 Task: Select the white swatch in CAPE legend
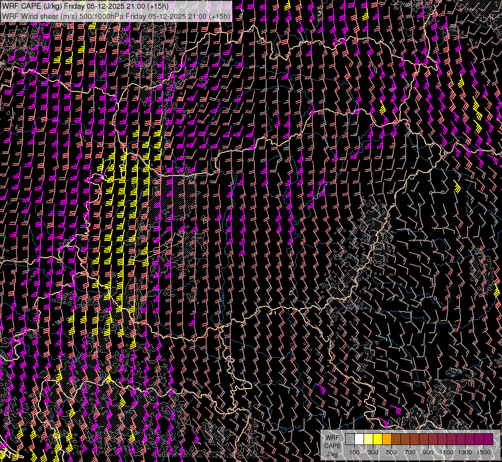359,439
